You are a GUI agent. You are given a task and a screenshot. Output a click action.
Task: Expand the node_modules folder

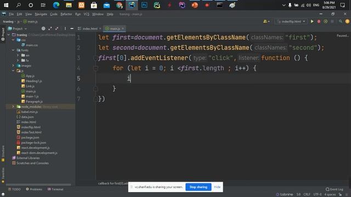pos(13,107)
